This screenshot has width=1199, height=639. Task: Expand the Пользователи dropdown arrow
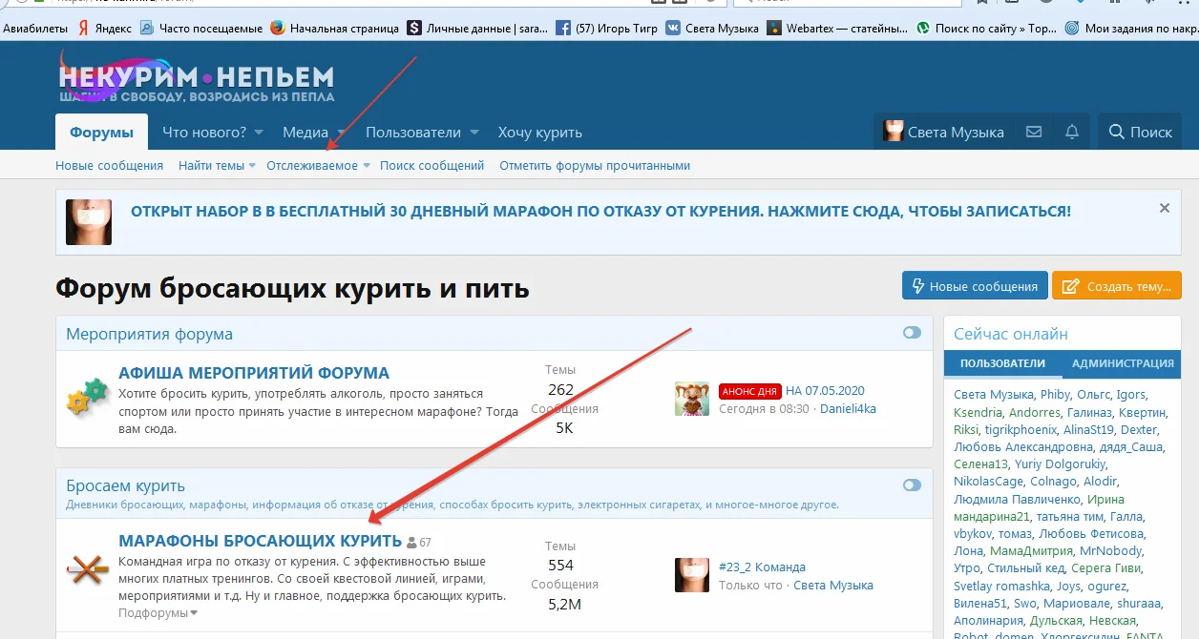(474, 133)
